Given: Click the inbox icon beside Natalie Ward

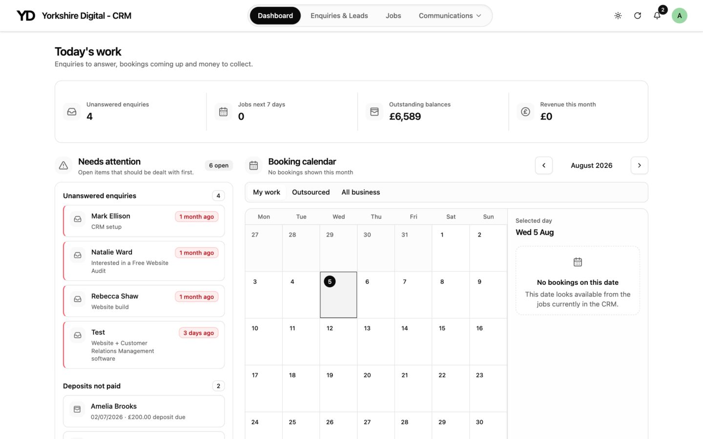Looking at the screenshot, I should [78, 255].
